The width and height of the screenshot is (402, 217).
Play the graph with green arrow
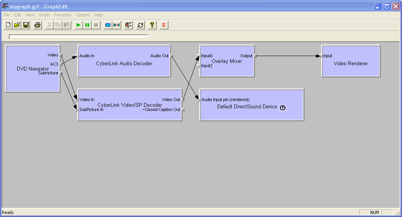click(x=78, y=25)
